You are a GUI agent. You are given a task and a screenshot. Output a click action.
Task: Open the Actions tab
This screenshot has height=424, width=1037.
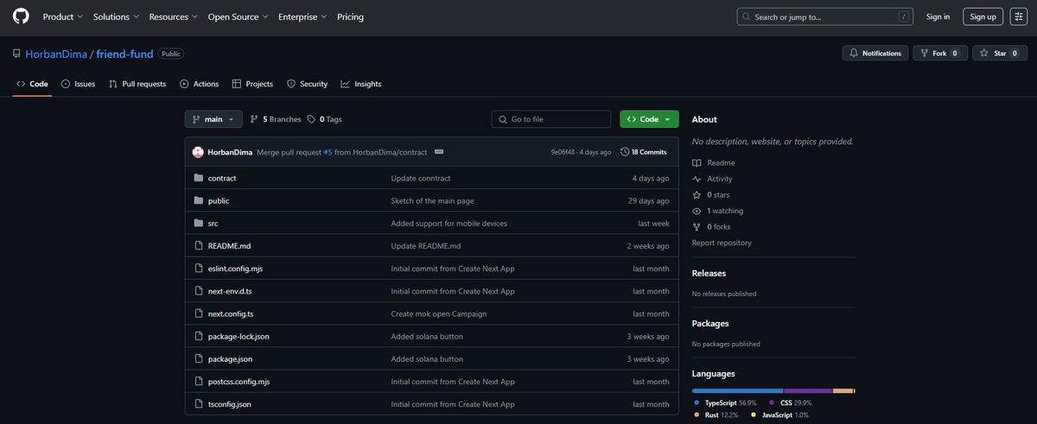coord(200,84)
